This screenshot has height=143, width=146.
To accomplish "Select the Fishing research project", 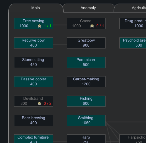I will (86, 101).
